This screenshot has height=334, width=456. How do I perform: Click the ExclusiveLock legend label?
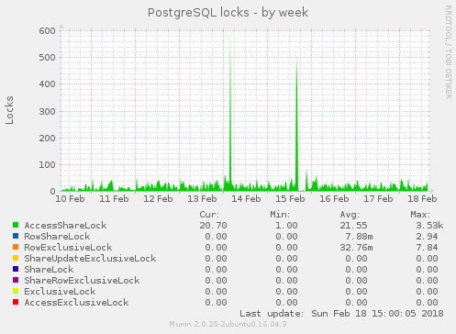[x=60, y=292]
